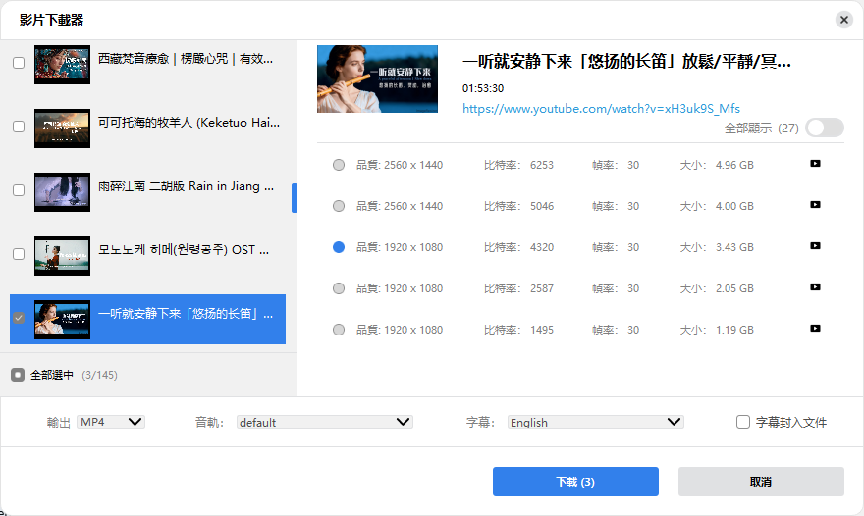Check the 雨碎江南 二胡版 video checkbox
This screenshot has width=864, height=516.
pyautogui.click(x=19, y=190)
